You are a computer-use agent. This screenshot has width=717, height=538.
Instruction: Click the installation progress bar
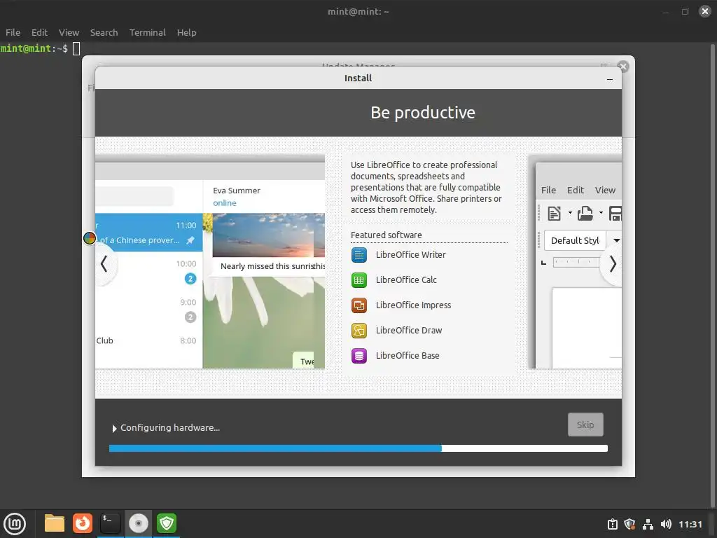[x=358, y=448]
